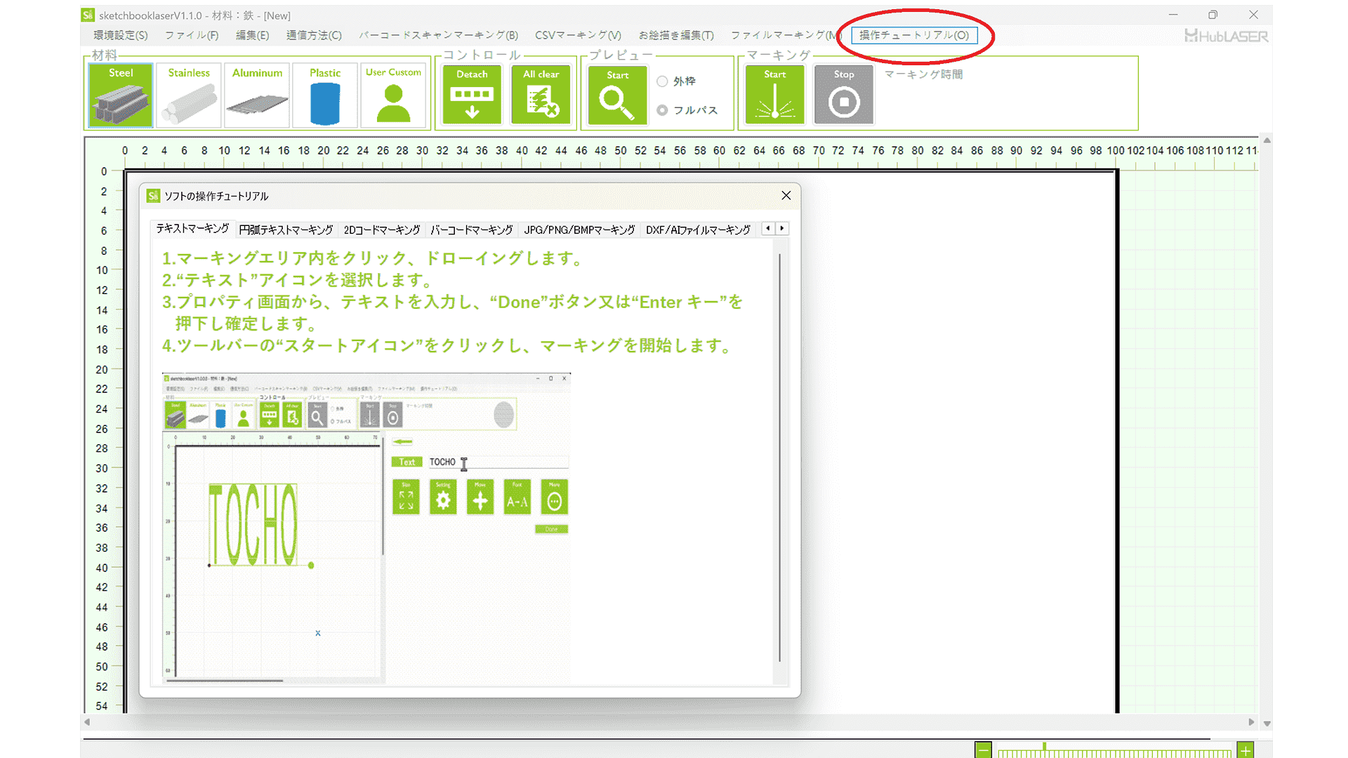Open バーコードスキャンマーキング(B) menu
This screenshot has height=758, width=1348.
(438, 35)
